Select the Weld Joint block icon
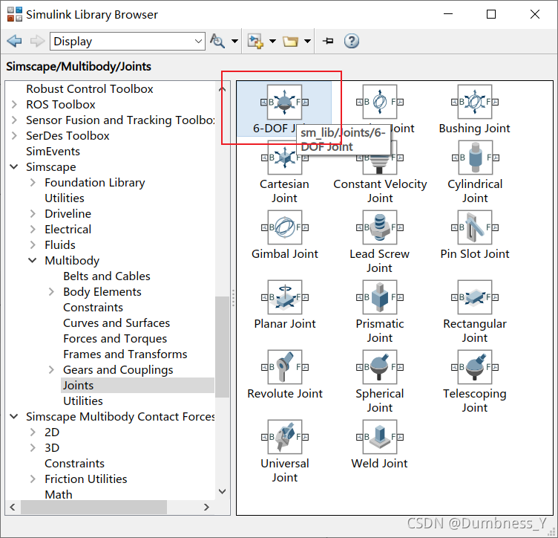The image size is (558, 538). point(380,437)
